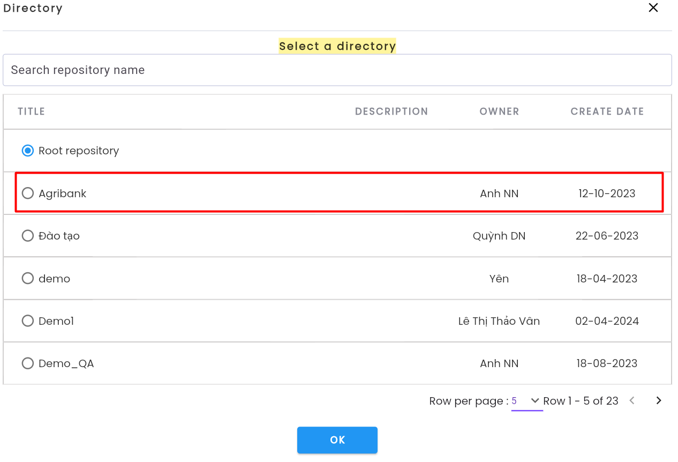Click the Root repository label
The image size is (678, 462).
[79, 151]
